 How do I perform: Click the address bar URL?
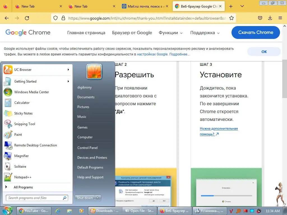click(147, 18)
